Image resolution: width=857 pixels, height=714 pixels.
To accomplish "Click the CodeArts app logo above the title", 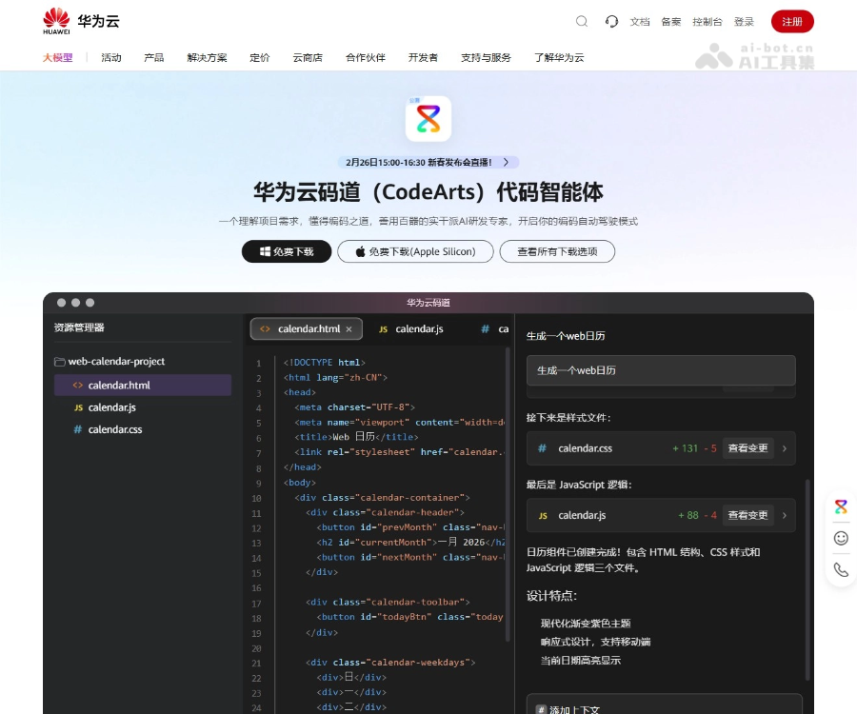I will [x=428, y=118].
